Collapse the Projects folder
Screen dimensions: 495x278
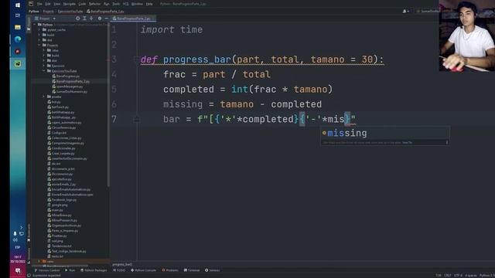point(39,46)
